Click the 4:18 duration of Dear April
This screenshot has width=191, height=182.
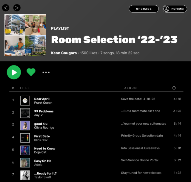click(x=177, y=99)
